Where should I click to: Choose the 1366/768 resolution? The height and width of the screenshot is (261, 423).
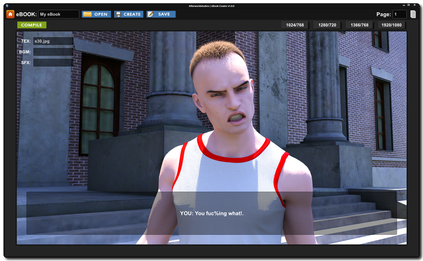360,25
